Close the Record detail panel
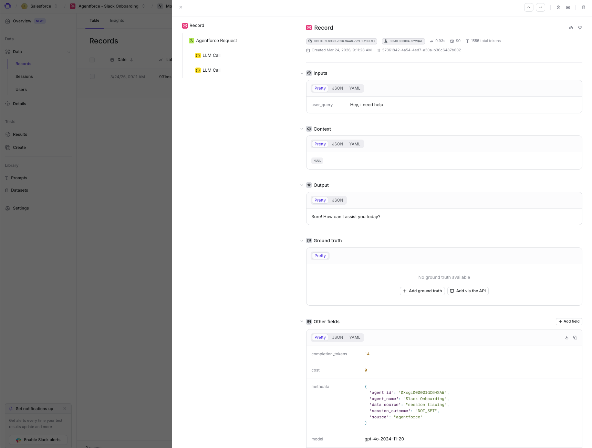The height and width of the screenshot is (448, 592). pyautogui.click(x=181, y=7)
